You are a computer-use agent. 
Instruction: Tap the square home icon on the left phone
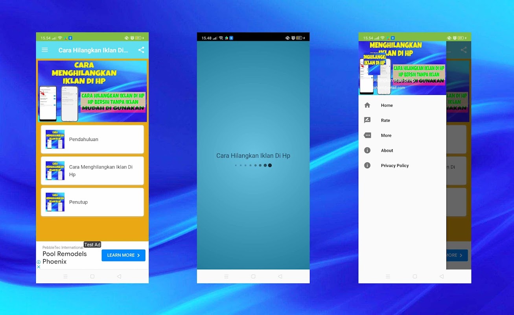[x=92, y=276]
